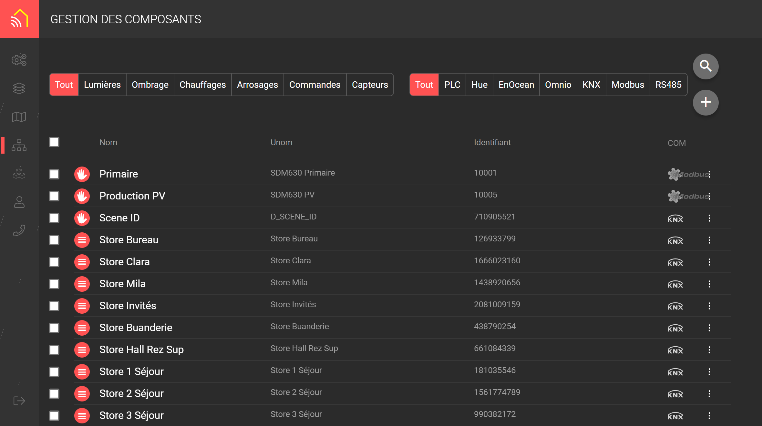Viewport: 762px width, 426px height.
Task: Click the logout icon in sidebar
Action: [19, 401]
